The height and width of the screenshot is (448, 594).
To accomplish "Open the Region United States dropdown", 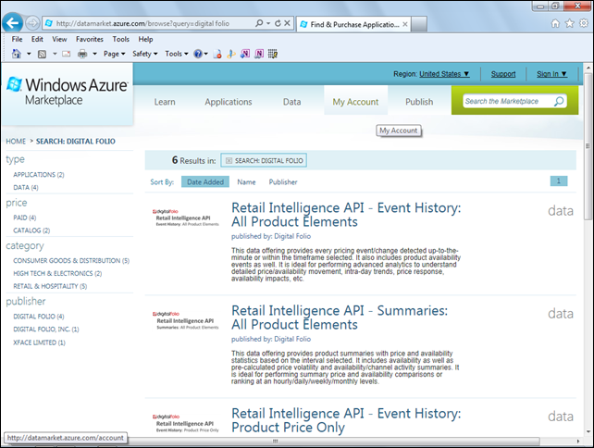I will pyautogui.click(x=444, y=74).
